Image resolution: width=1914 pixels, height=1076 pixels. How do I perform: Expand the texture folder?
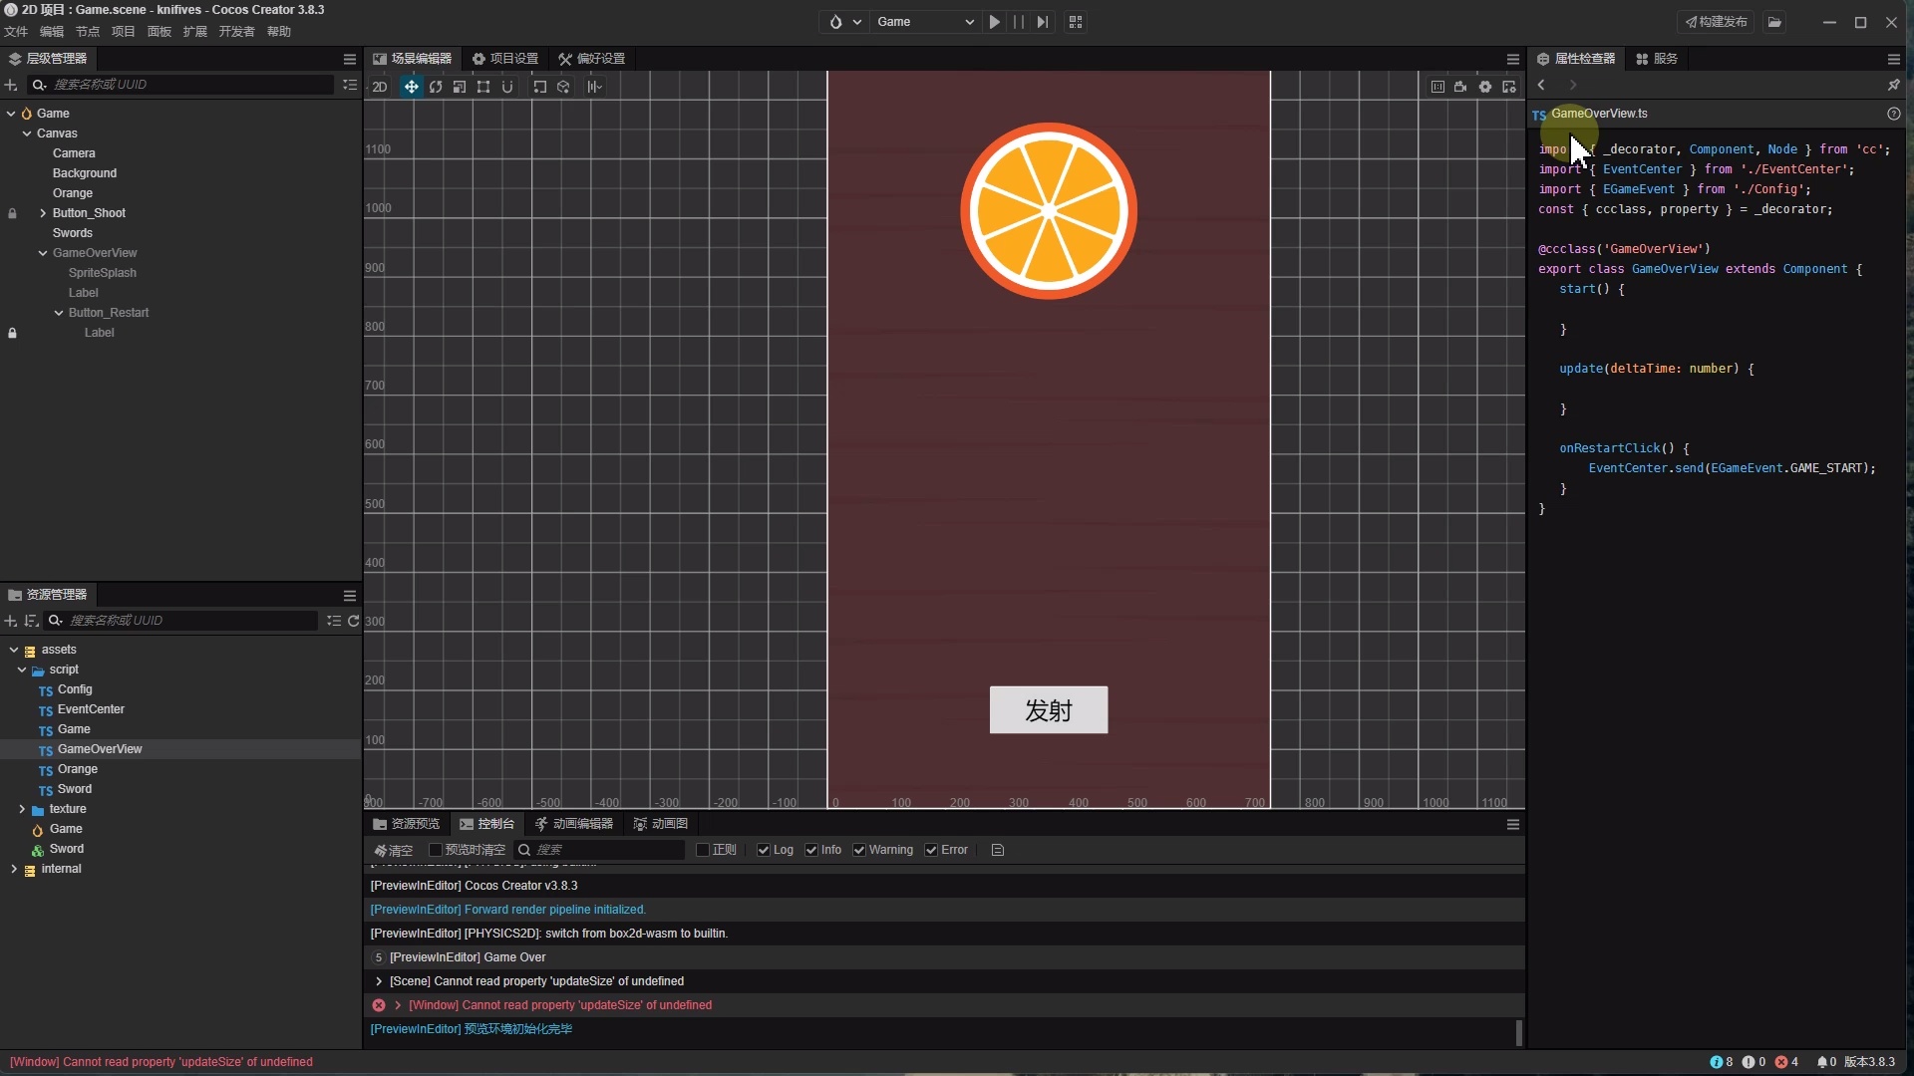(x=22, y=809)
